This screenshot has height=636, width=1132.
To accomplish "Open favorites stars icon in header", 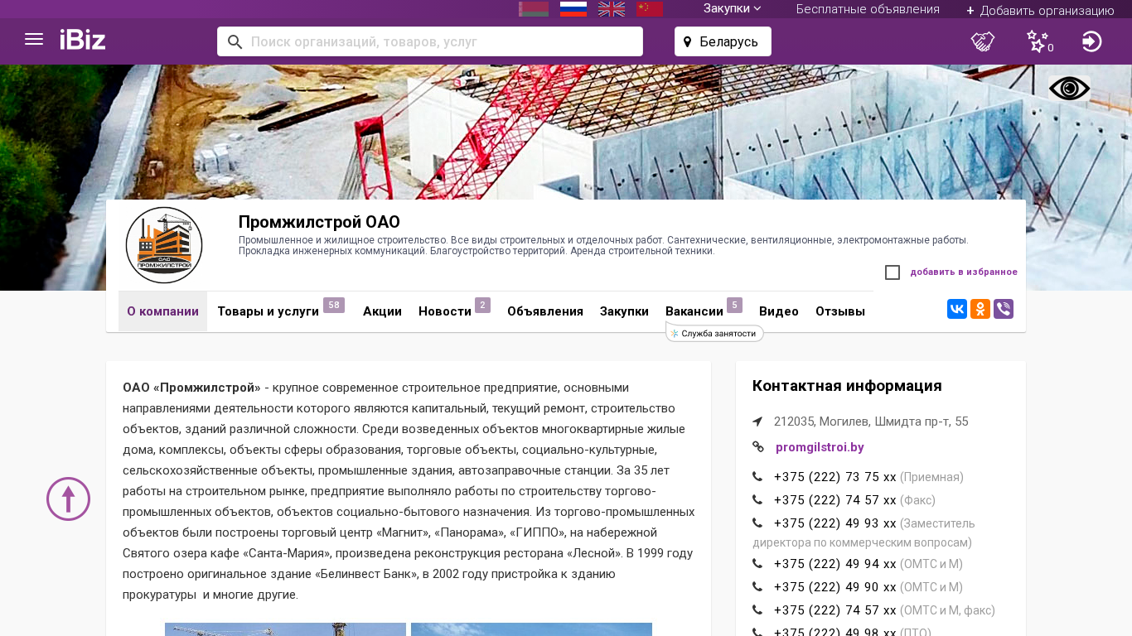I will (1038, 41).
